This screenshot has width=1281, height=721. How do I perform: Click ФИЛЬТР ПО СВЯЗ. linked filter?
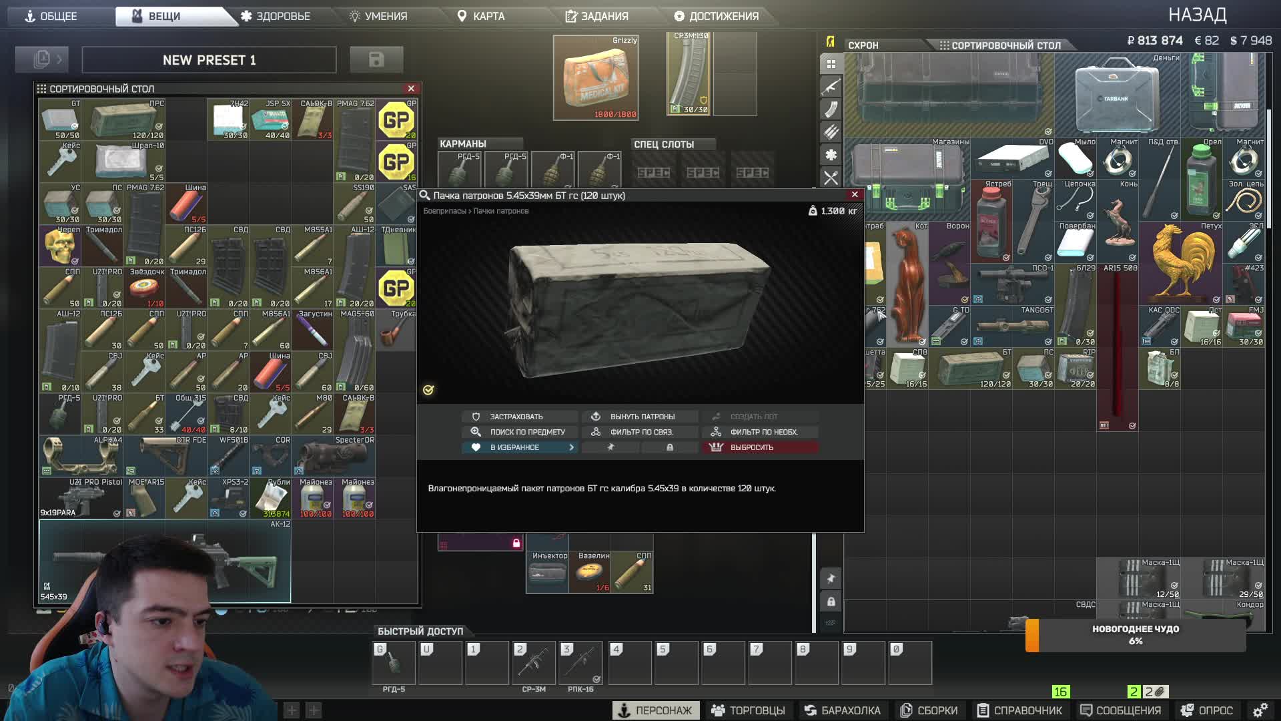point(640,432)
